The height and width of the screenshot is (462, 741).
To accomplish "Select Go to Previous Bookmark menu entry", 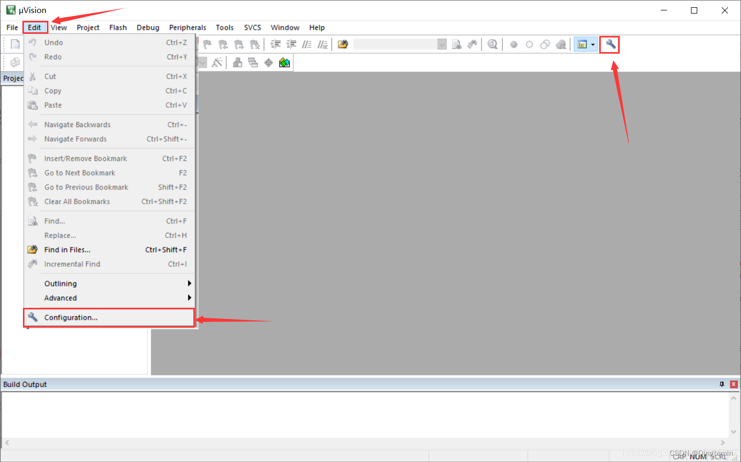I will [109, 188].
